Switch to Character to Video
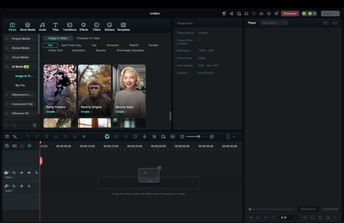The width and height of the screenshot is (344, 223). pos(88,38)
